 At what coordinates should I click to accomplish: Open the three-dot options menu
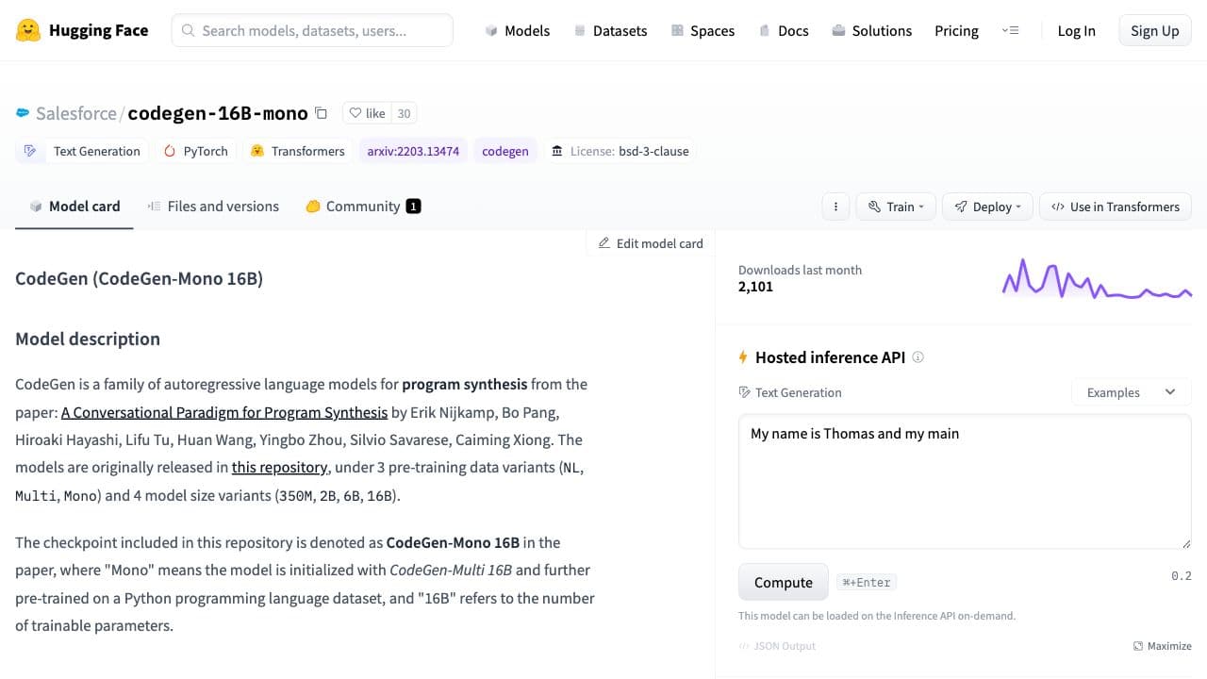coord(835,207)
